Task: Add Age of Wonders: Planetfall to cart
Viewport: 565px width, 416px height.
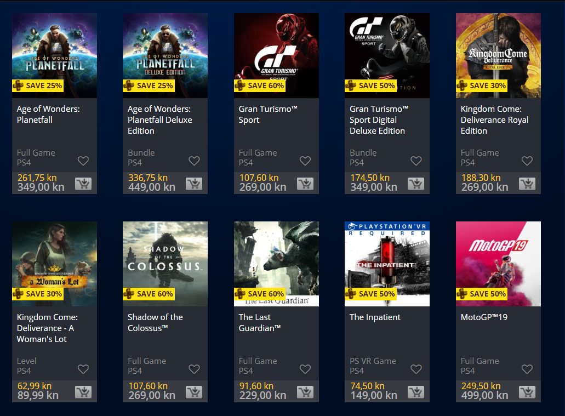Action: [x=83, y=184]
